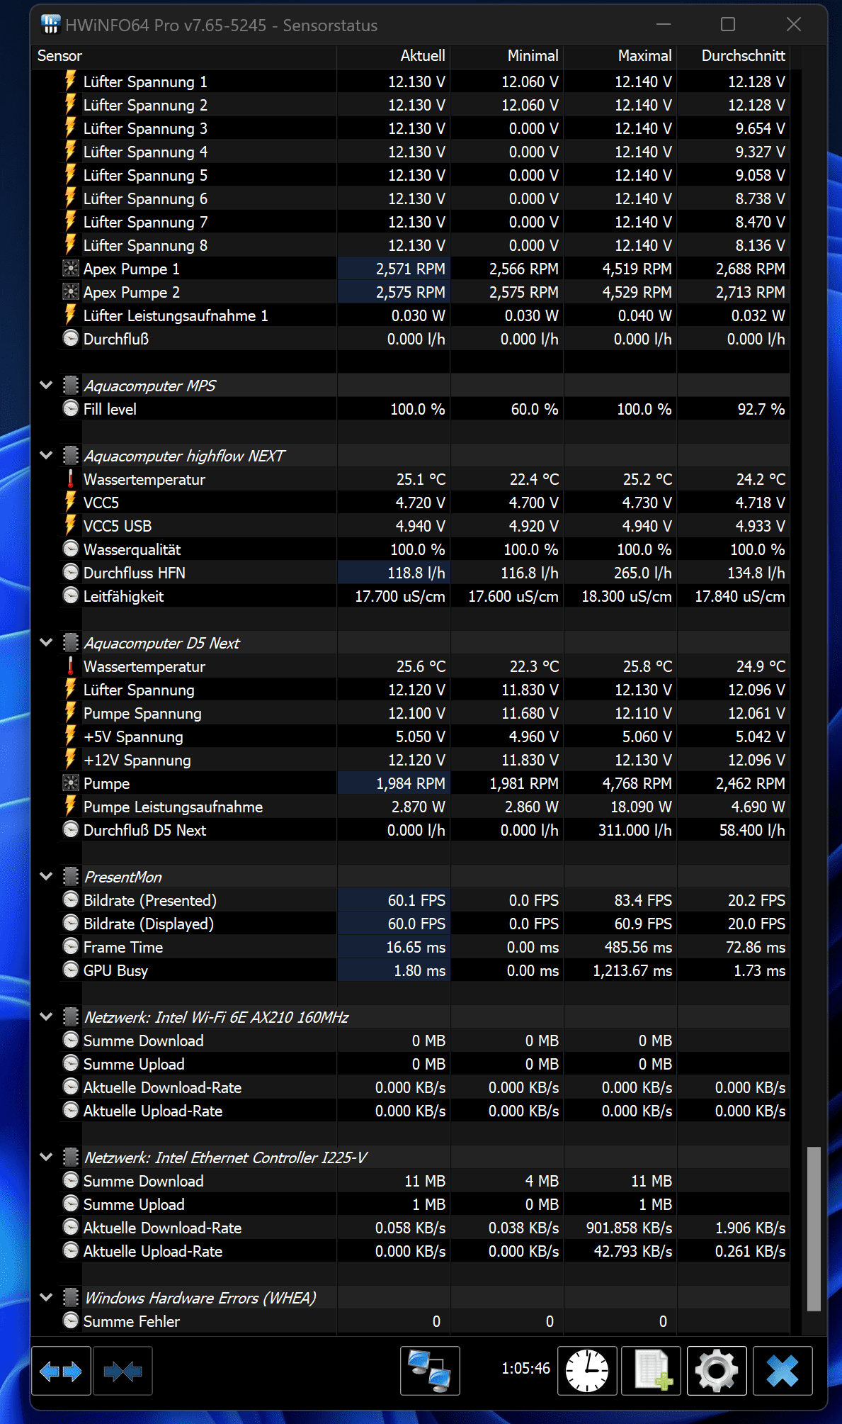Click the 4,768 RPM Pumpe maximum value
842x1424 pixels.
tap(637, 783)
